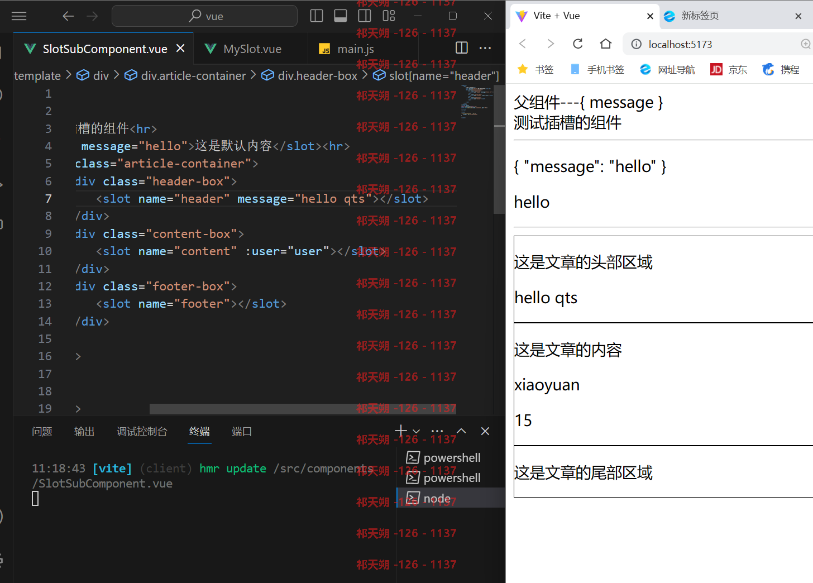Open the 手机书签 bookmark
Viewport: 813px width, 583px height.
(597, 69)
